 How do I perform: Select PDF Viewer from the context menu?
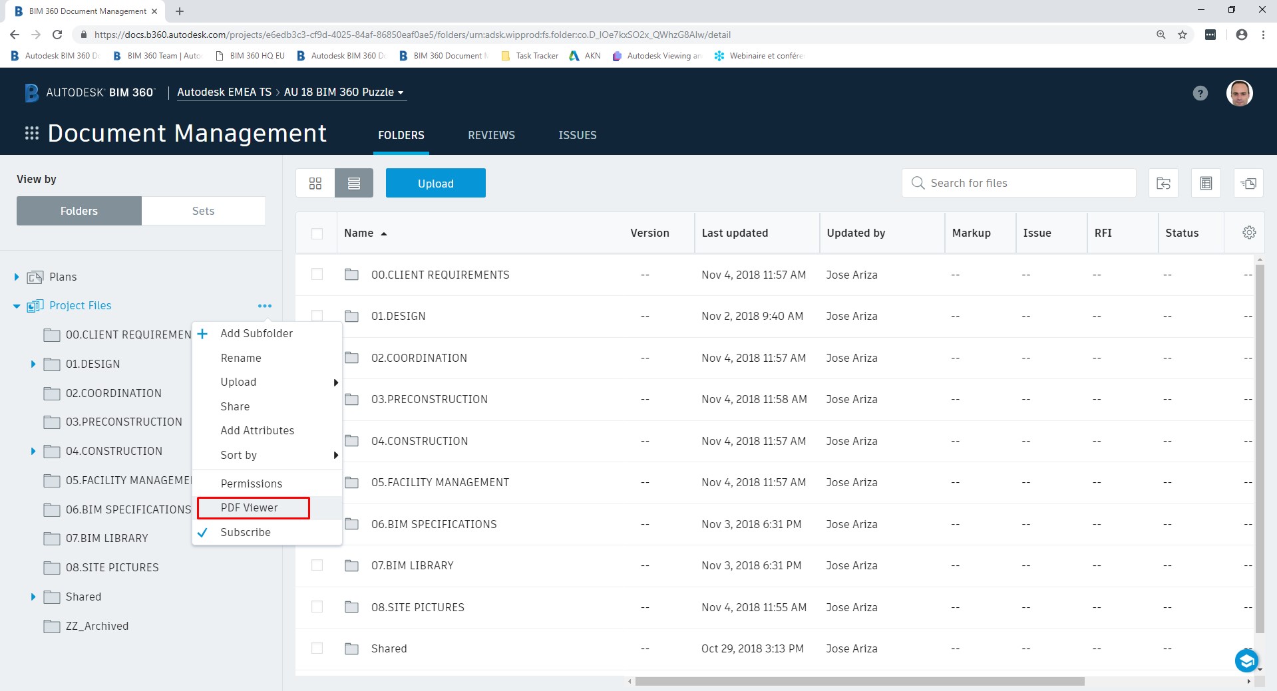[x=250, y=507]
